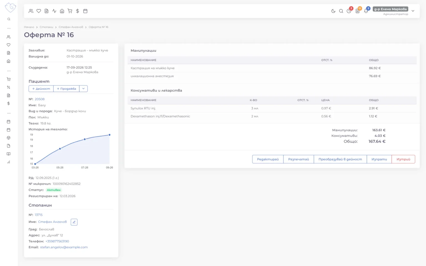This screenshot has width=426, height=266.
Task: Click the Кастрация на мъжко куче row
Action: (x=272, y=68)
